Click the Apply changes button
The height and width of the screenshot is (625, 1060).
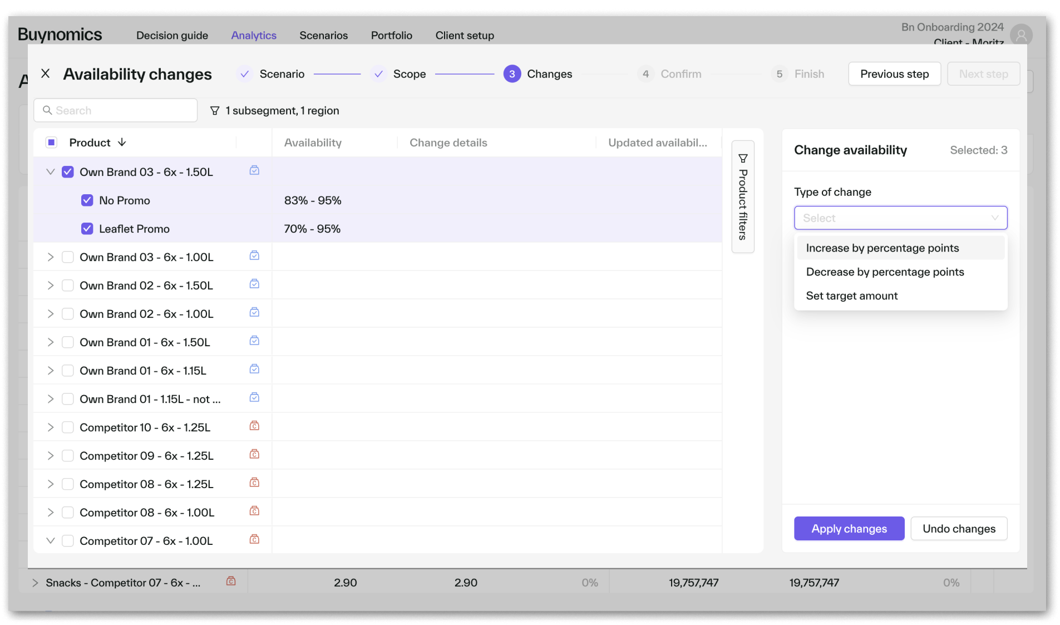click(849, 529)
